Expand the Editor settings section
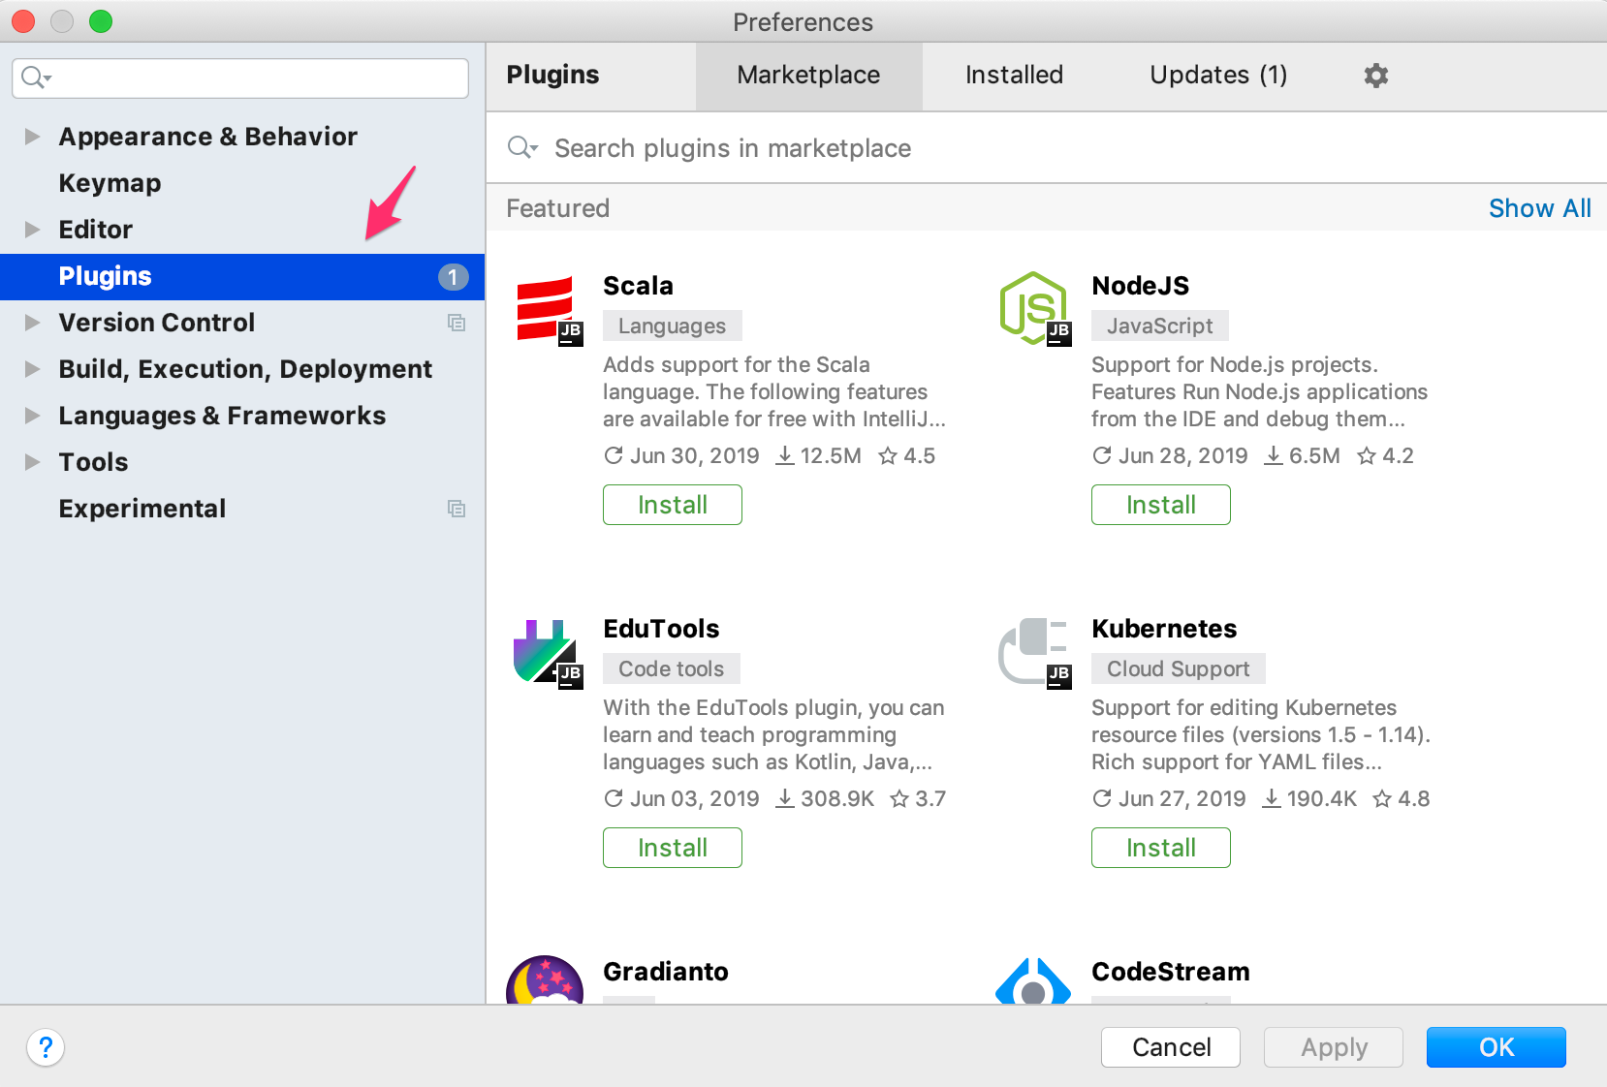The image size is (1607, 1087). (32, 230)
